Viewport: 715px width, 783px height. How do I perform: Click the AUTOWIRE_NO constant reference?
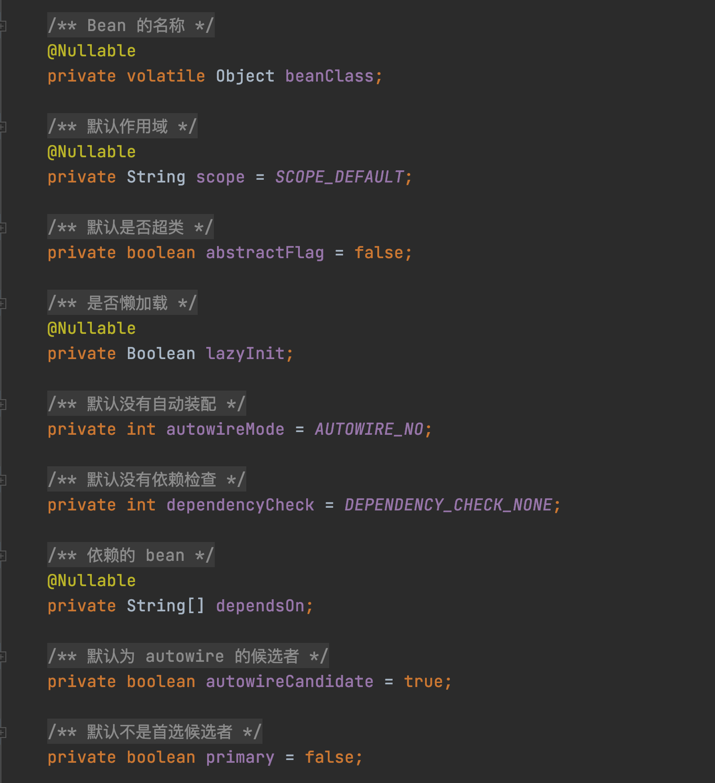click(x=369, y=429)
